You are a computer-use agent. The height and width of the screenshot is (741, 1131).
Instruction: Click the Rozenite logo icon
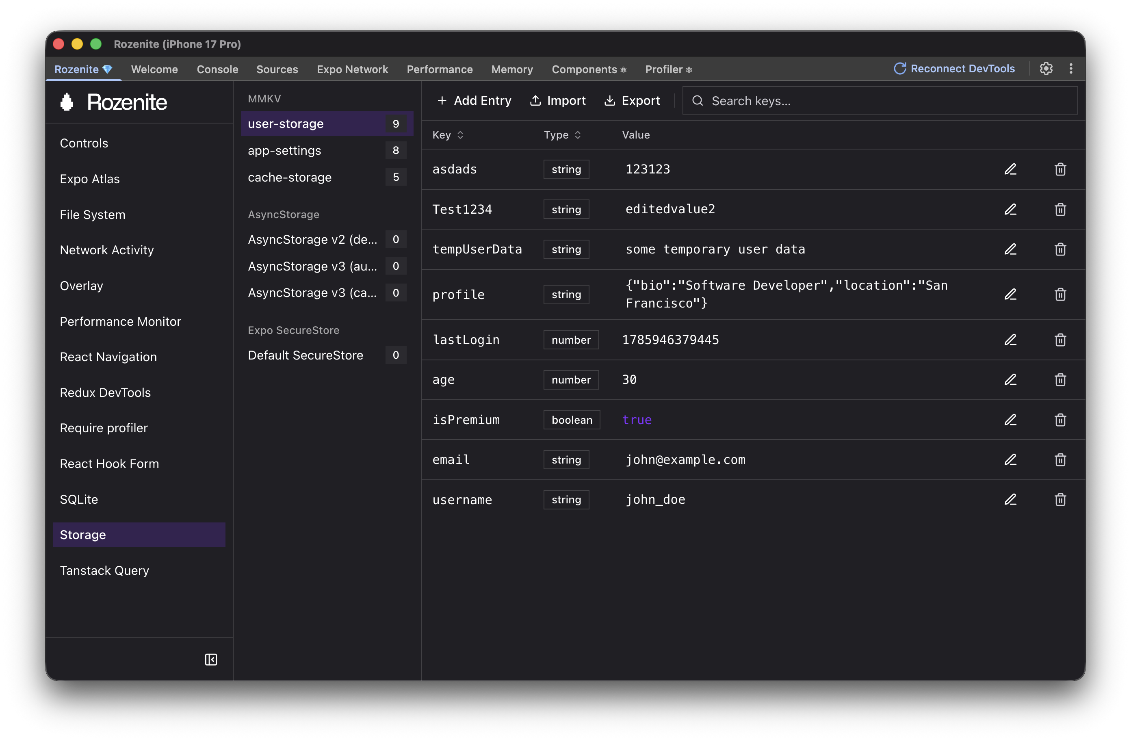67,102
